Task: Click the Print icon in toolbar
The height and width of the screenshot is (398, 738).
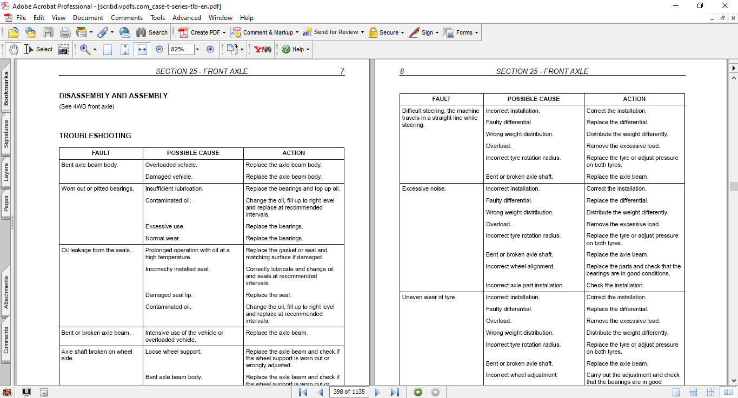Action: click(65, 32)
